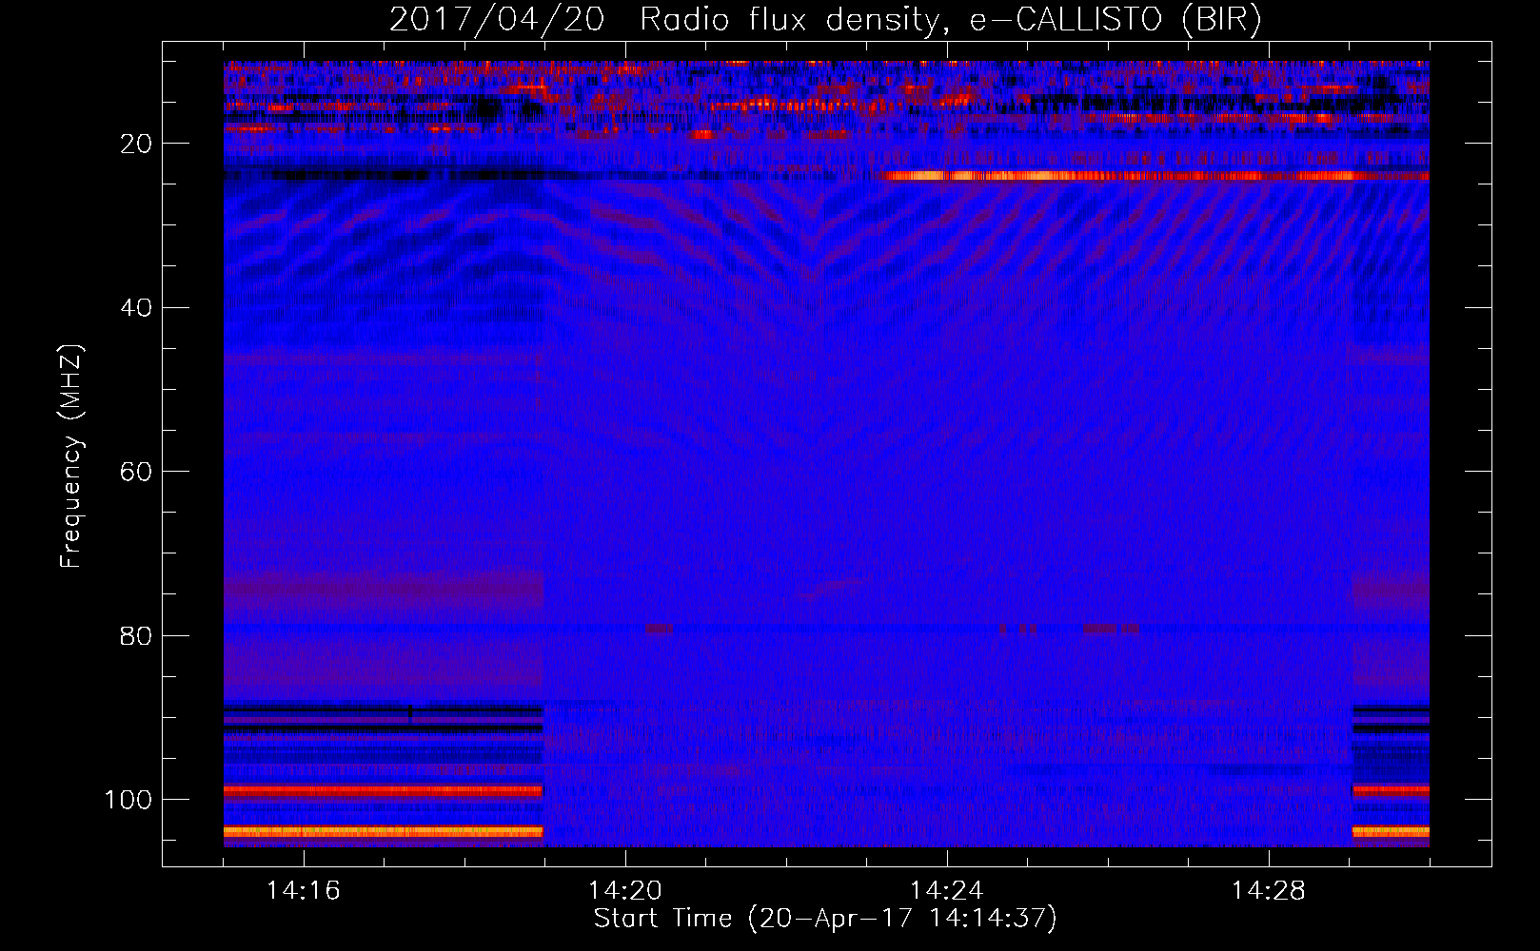Viewport: 1540px width, 951px height.
Task: Click the '14:28' time tick label
Action: click(x=1268, y=891)
